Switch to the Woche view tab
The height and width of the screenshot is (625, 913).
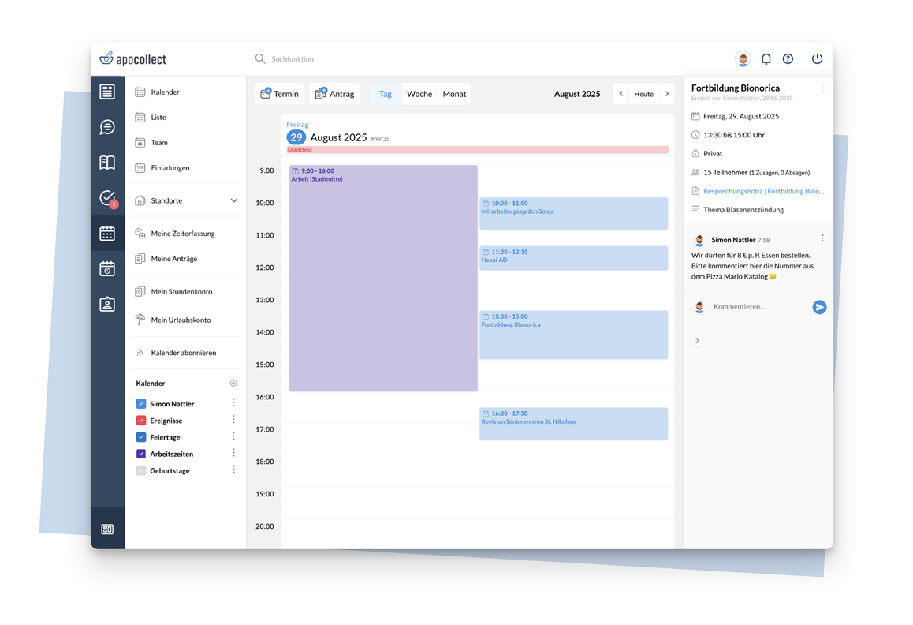[x=419, y=94]
